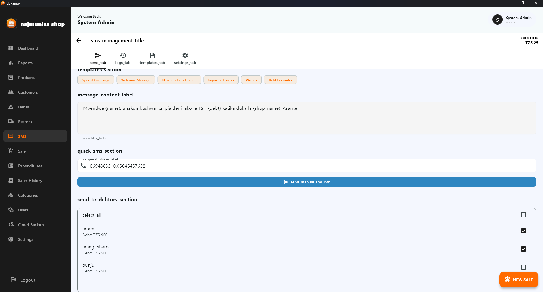This screenshot has height=292, width=543.
Task: Click the Logout door icon
Action: tap(13, 280)
